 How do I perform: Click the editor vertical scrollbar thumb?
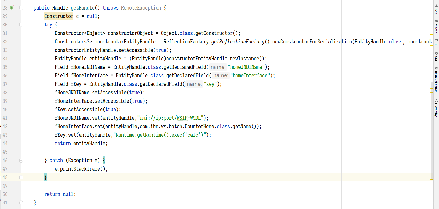[x=432, y=131]
